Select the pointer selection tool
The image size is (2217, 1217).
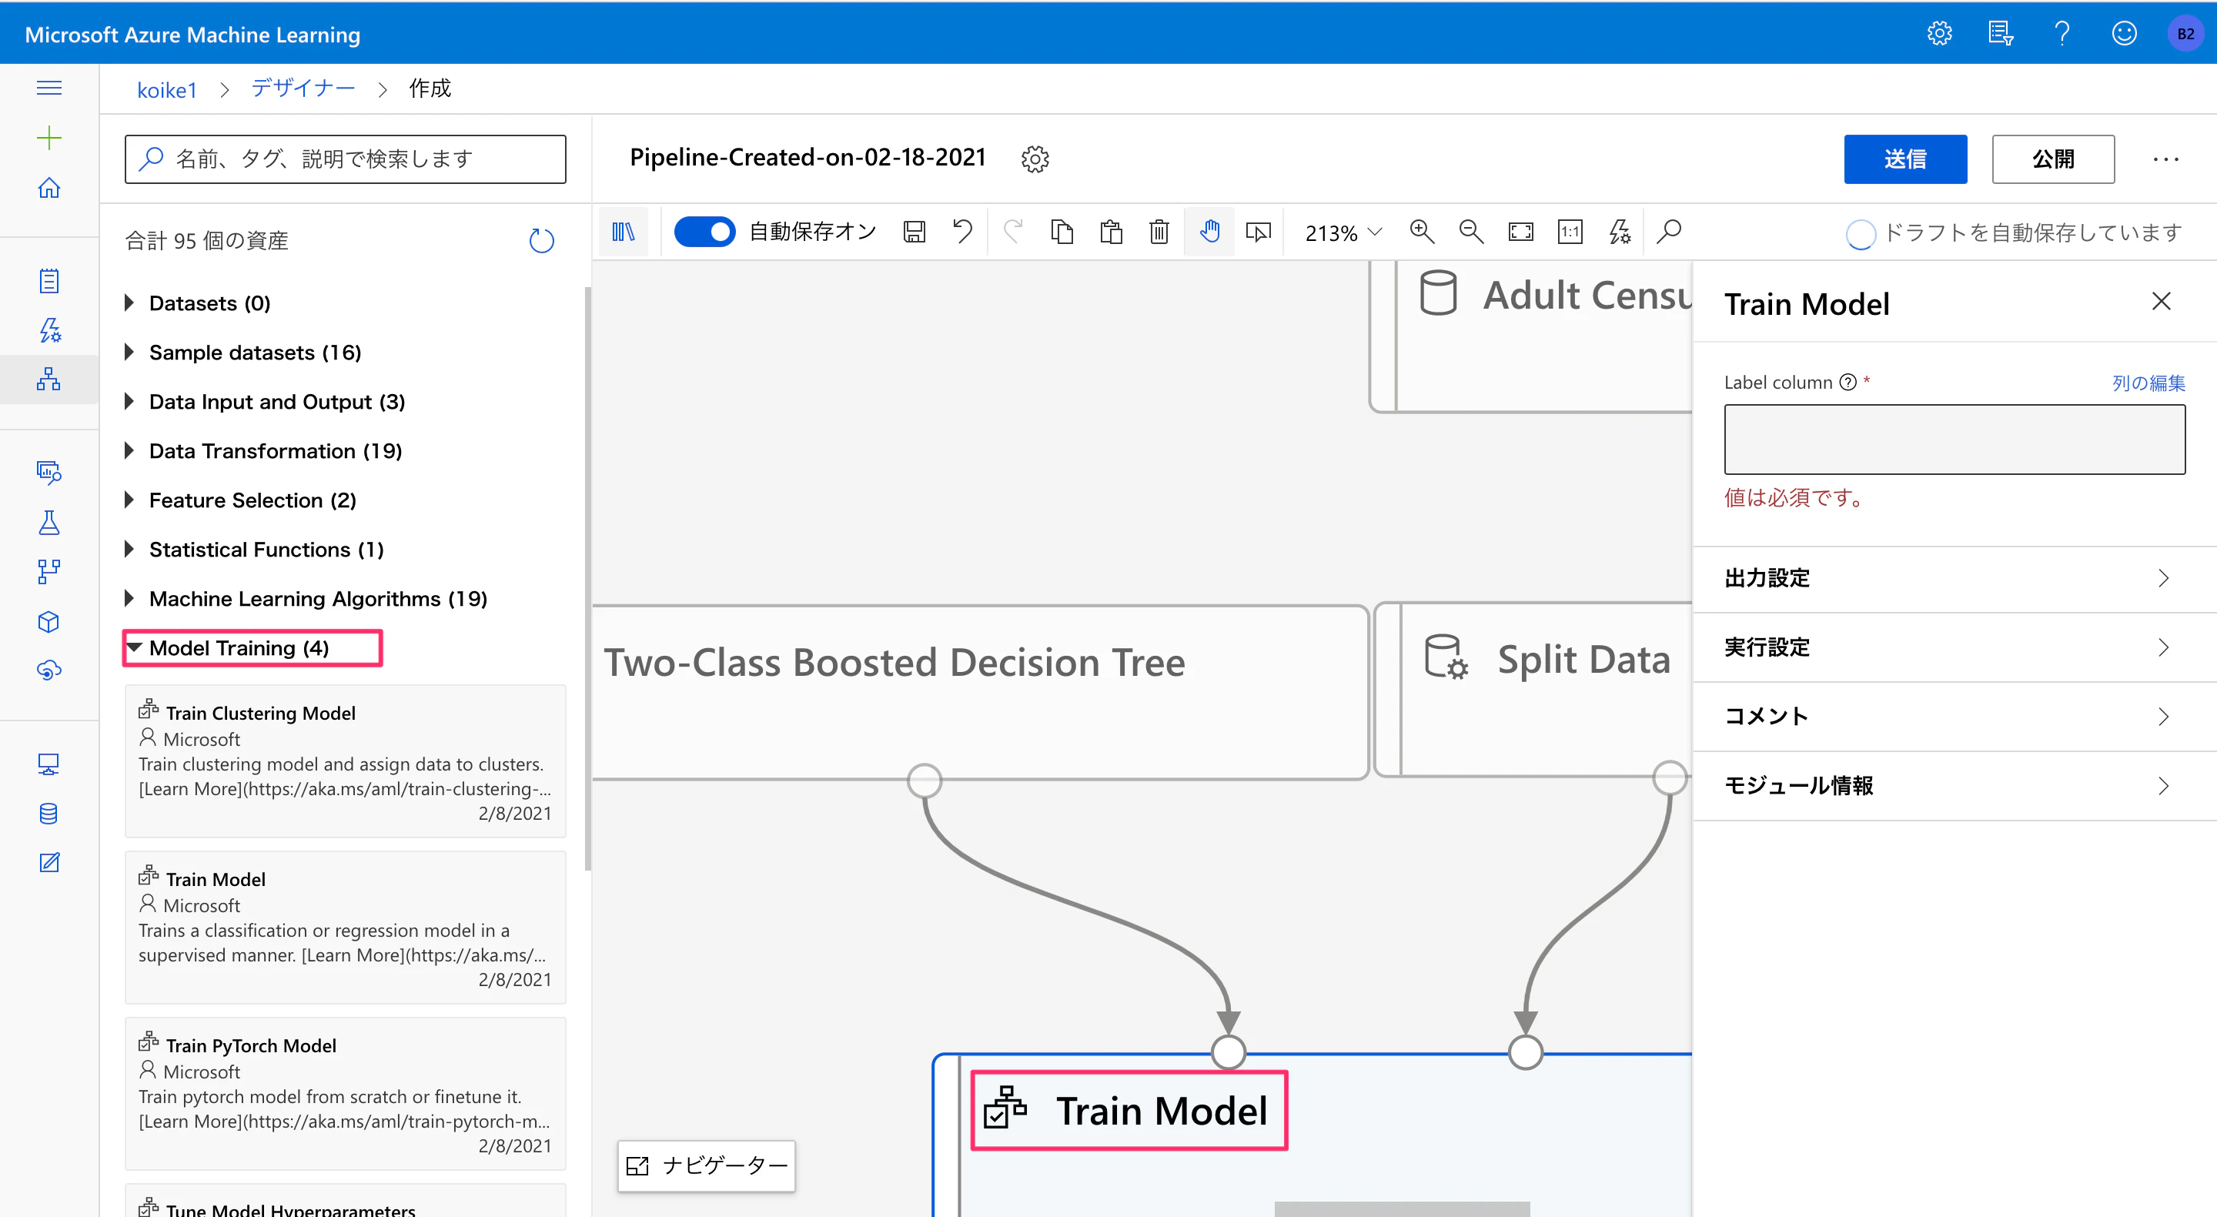[x=1259, y=232]
